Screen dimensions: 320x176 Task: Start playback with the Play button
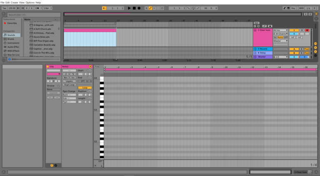129,8
